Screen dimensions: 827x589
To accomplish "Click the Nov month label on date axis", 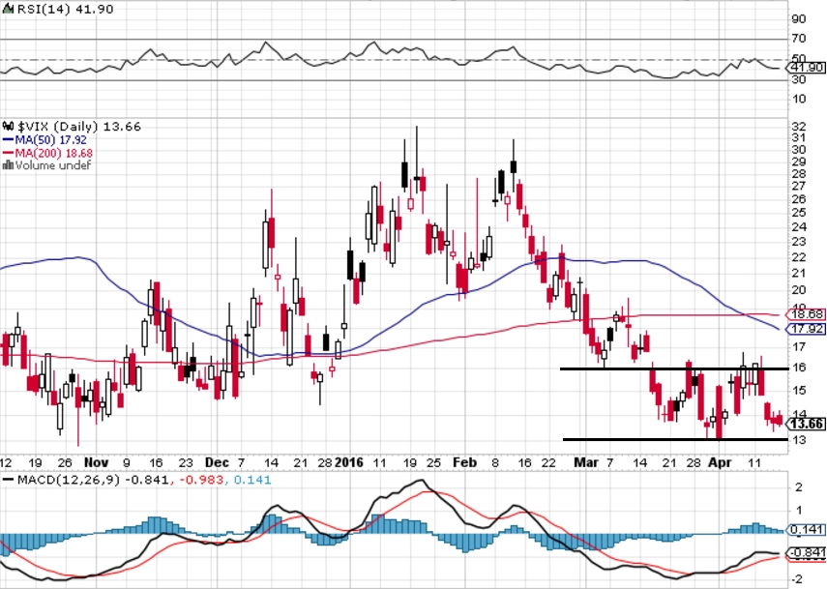I will pyautogui.click(x=97, y=462).
